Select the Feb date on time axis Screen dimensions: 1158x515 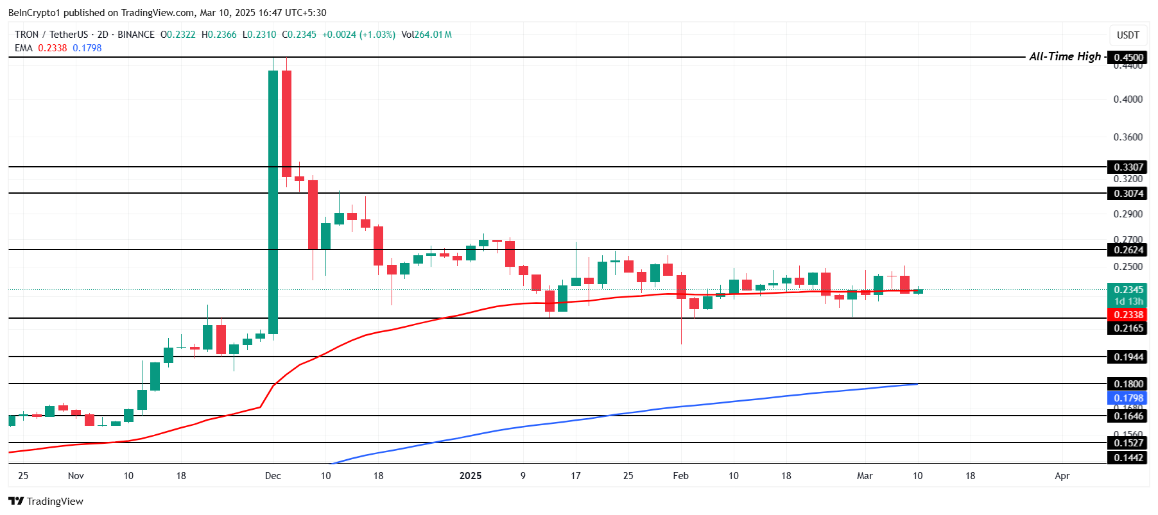tap(680, 476)
